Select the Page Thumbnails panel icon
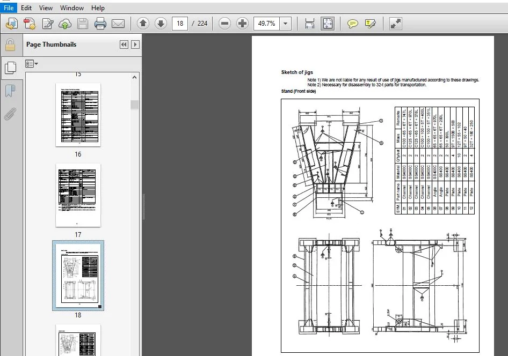This screenshot has width=508, height=356. [x=11, y=68]
